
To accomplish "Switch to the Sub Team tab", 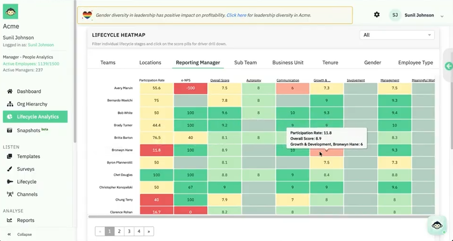I will tap(246, 63).
